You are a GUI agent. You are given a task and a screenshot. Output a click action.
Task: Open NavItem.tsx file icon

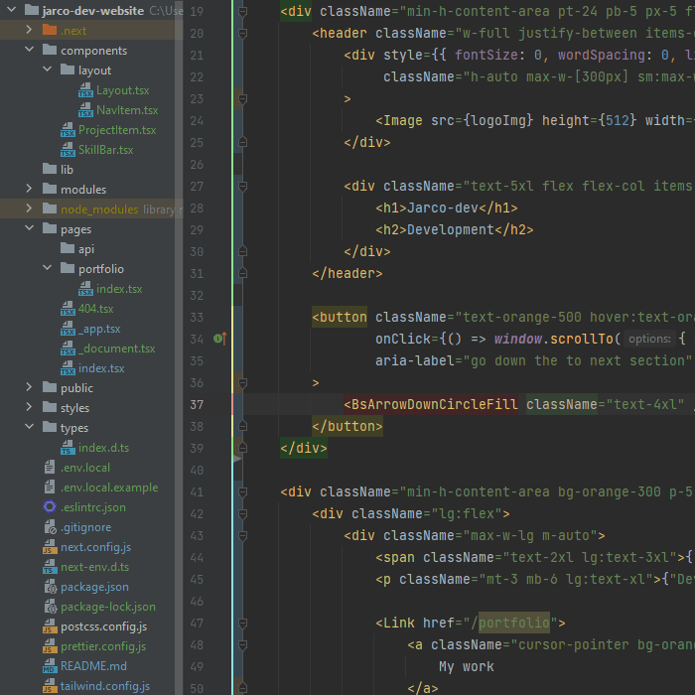(x=85, y=110)
